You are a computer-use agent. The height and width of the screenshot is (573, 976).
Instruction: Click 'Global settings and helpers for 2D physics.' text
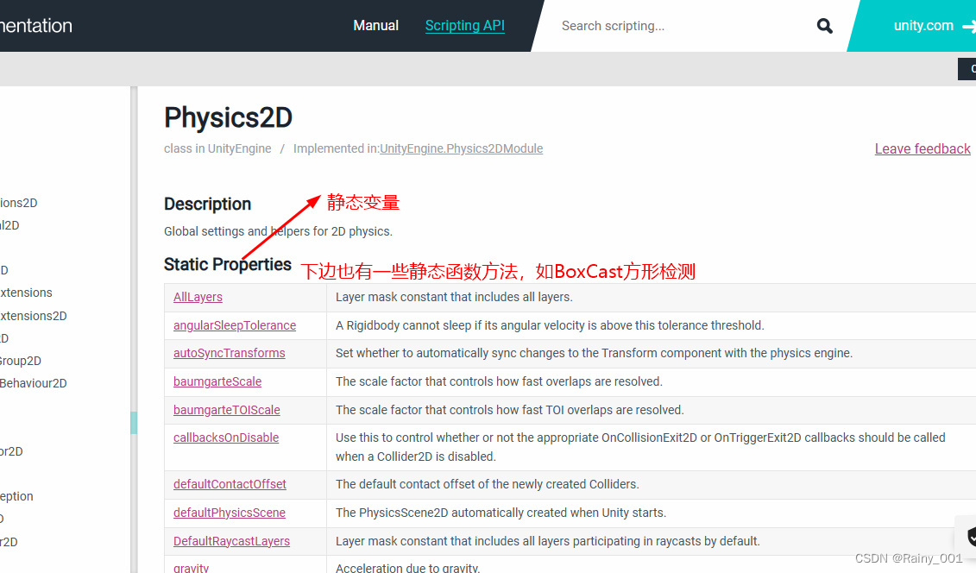(278, 231)
